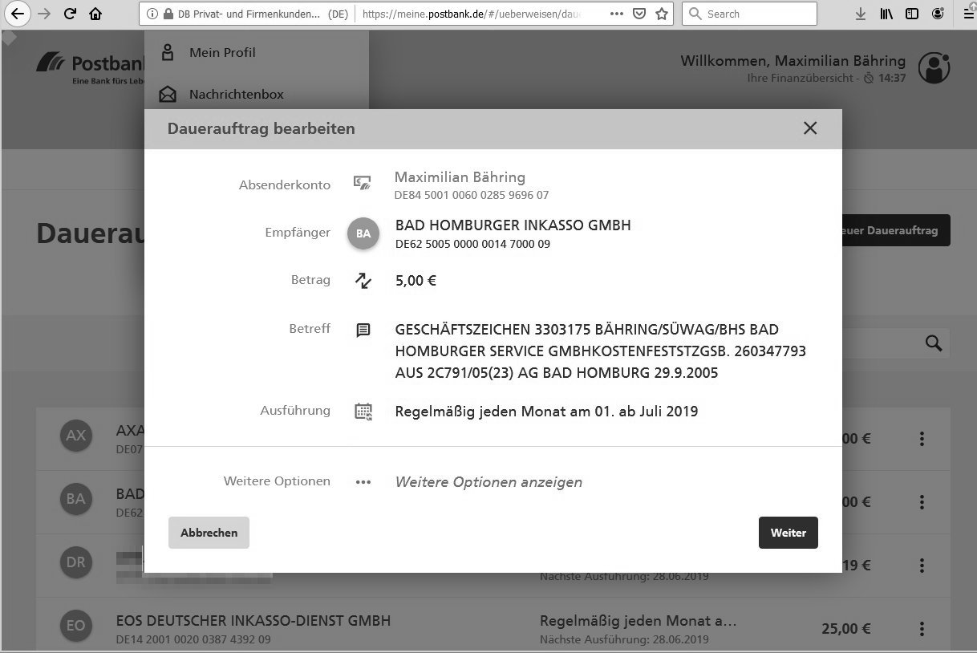Toggle the browser sidebar
The width and height of the screenshot is (977, 653).
click(x=912, y=14)
